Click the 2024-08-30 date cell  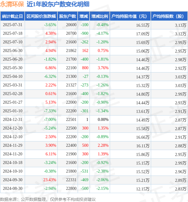tap(12, 189)
